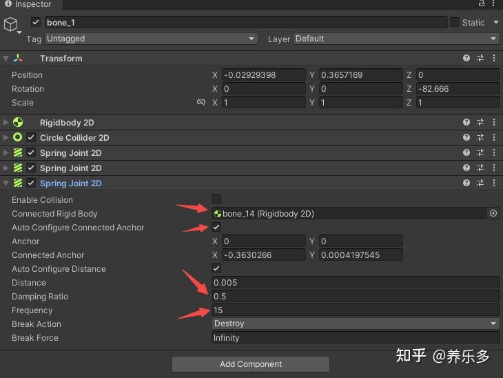503x378 pixels.
Task: Click the Add Component button
Action: point(251,364)
